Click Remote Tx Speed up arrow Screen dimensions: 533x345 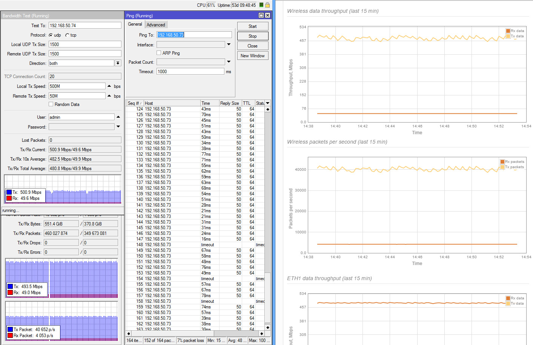click(x=109, y=96)
